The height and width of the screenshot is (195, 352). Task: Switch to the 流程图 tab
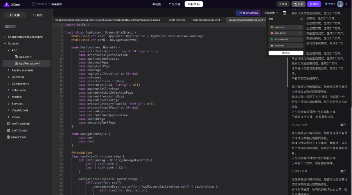click(156, 4)
